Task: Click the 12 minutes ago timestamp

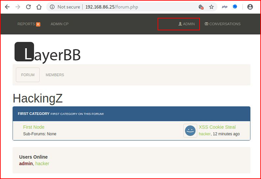Action: pos(226,134)
